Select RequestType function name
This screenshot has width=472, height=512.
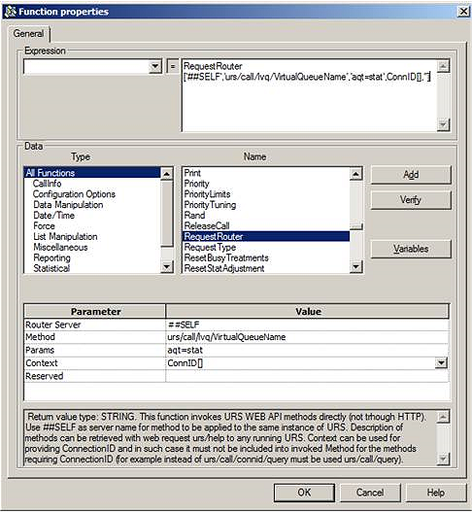(210, 247)
